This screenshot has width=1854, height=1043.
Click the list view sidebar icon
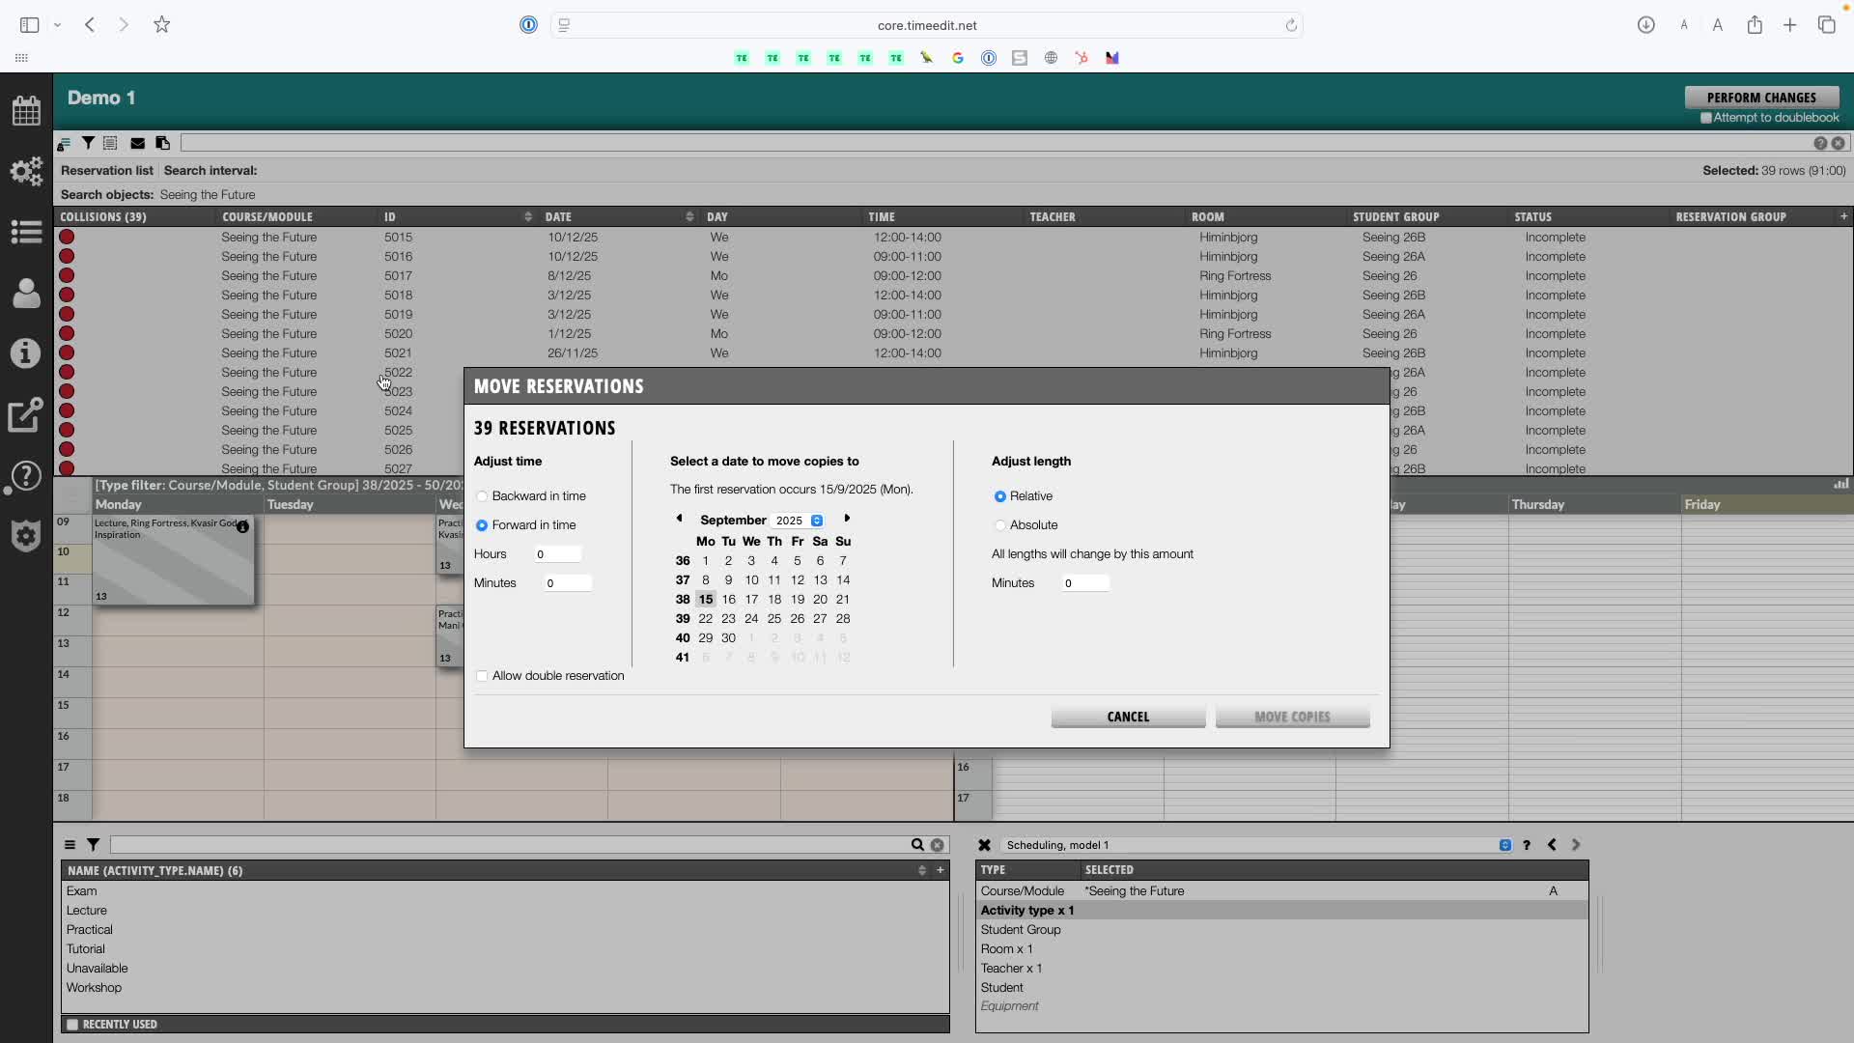(26, 232)
